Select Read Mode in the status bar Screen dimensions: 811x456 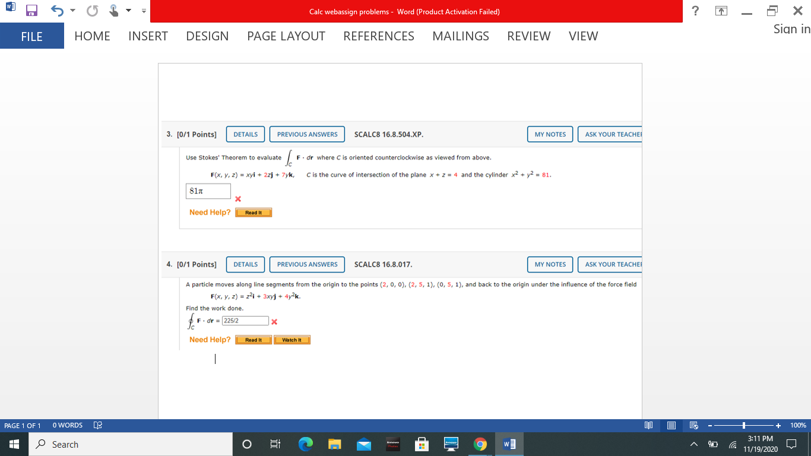649,425
